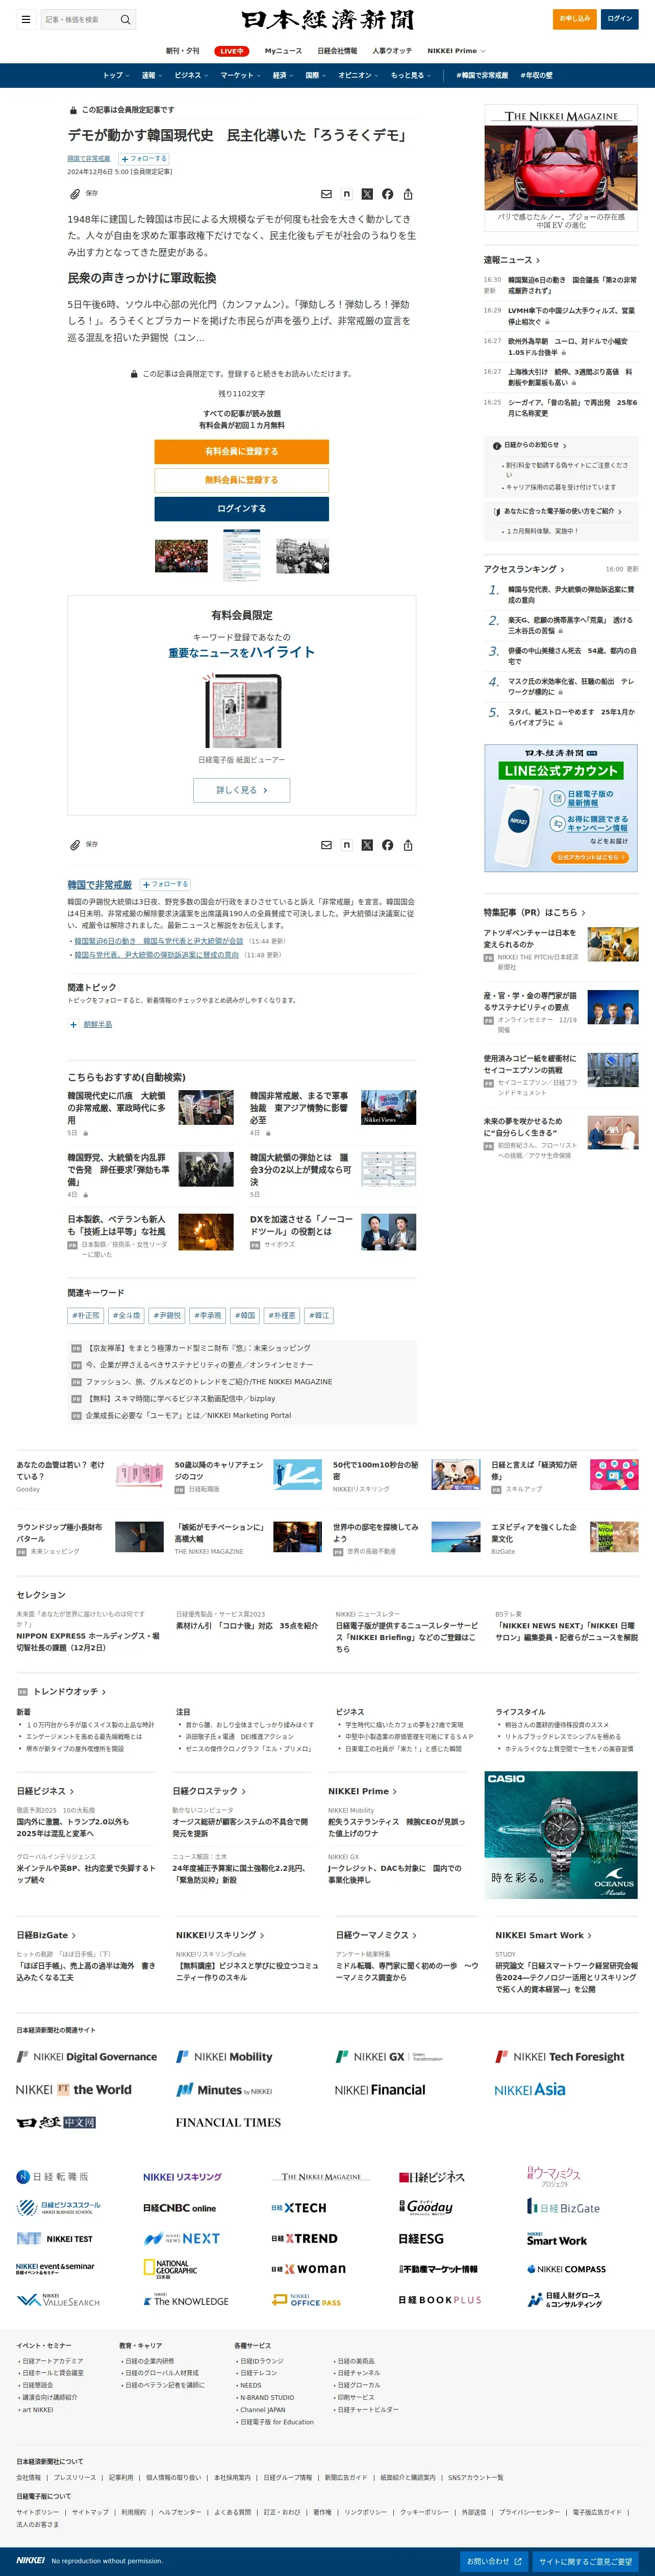655x2576 pixels.
Task: Expand the ビジネス navigation dropdown
Action: click(191, 75)
